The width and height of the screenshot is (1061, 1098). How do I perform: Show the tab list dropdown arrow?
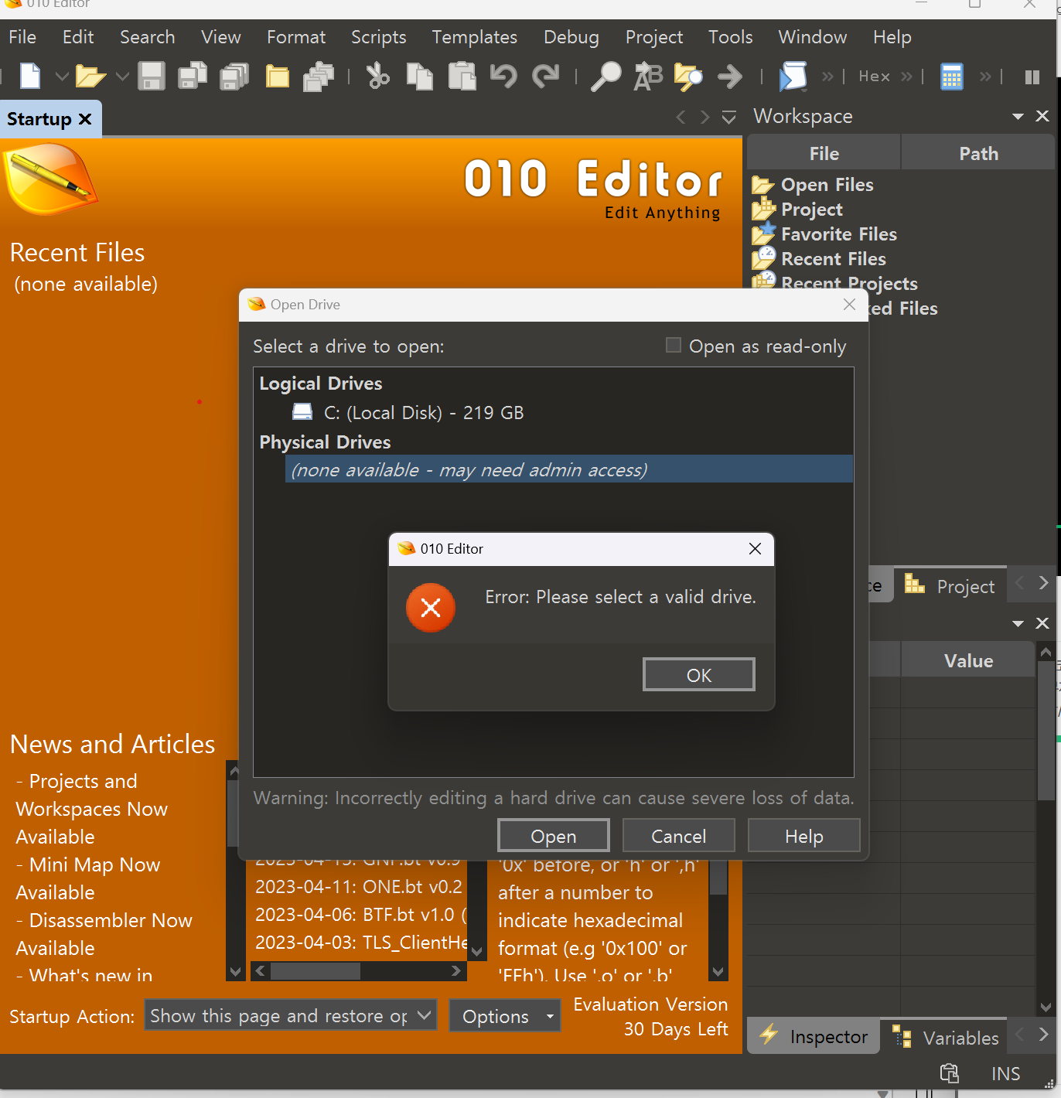(x=728, y=117)
